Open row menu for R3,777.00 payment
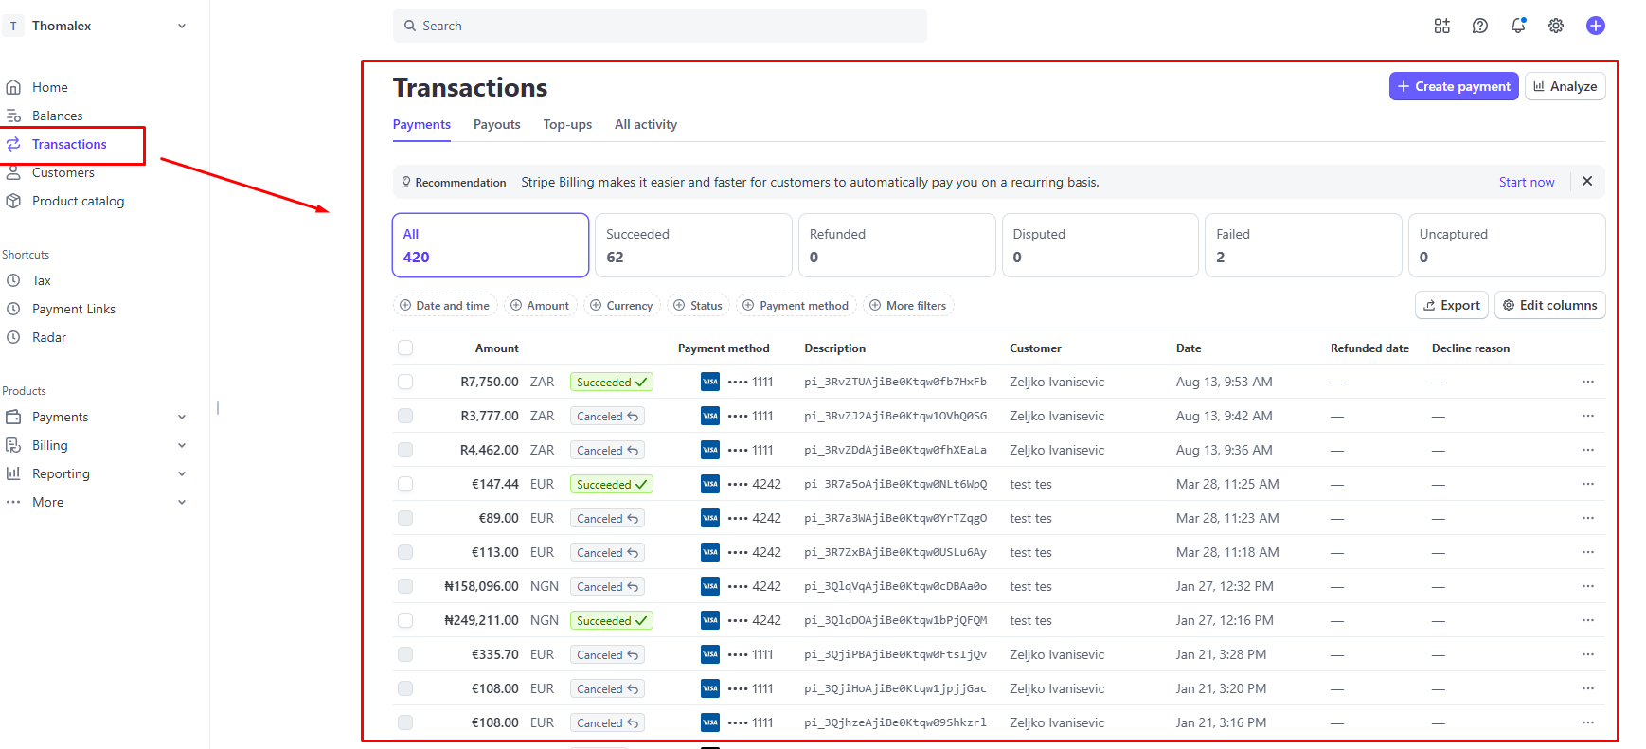 (x=1588, y=416)
